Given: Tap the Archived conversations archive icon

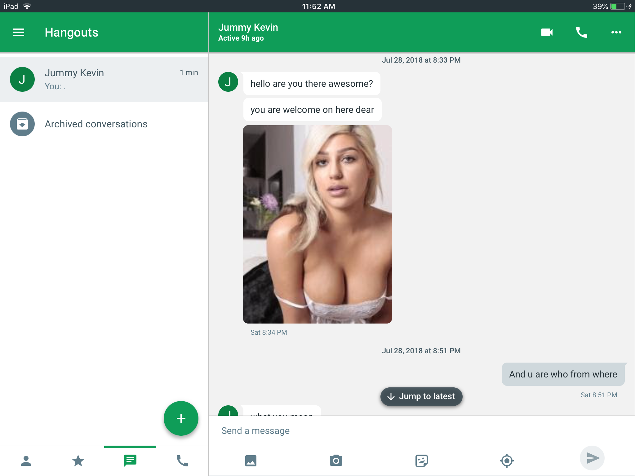Looking at the screenshot, I should (x=22, y=124).
